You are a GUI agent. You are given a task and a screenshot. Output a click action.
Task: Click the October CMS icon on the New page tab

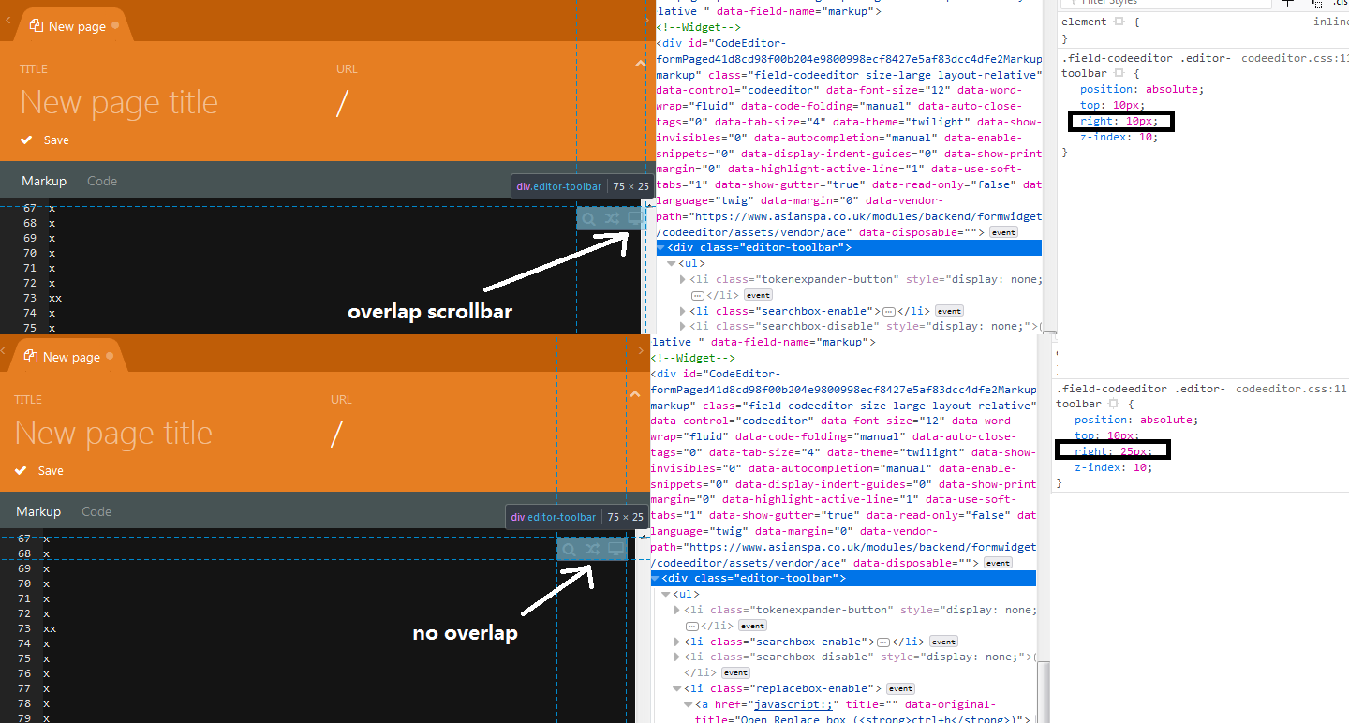[x=38, y=25]
